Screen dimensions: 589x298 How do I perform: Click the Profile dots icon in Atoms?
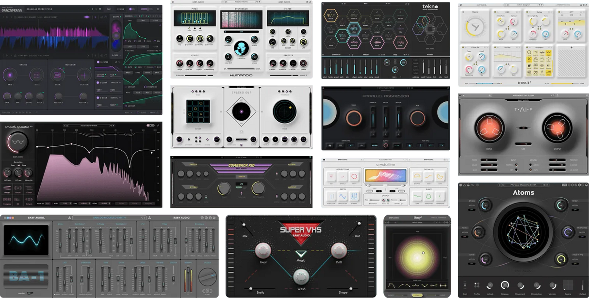[476, 285]
